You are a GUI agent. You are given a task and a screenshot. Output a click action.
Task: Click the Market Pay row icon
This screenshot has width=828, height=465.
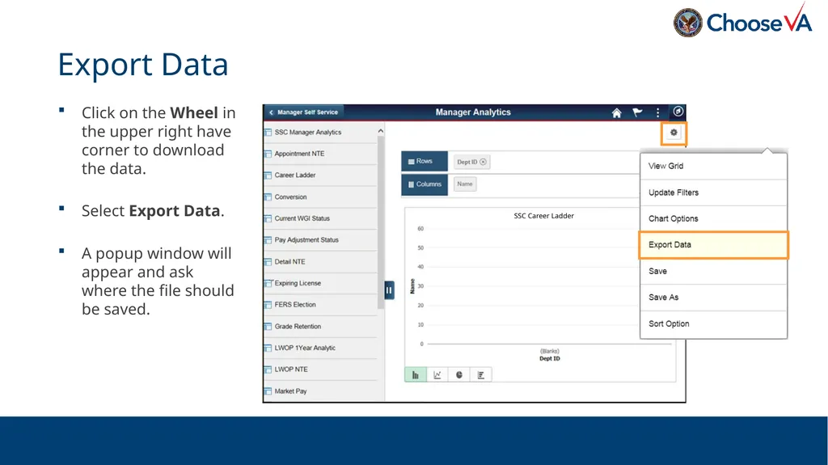(x=268, y=391)
